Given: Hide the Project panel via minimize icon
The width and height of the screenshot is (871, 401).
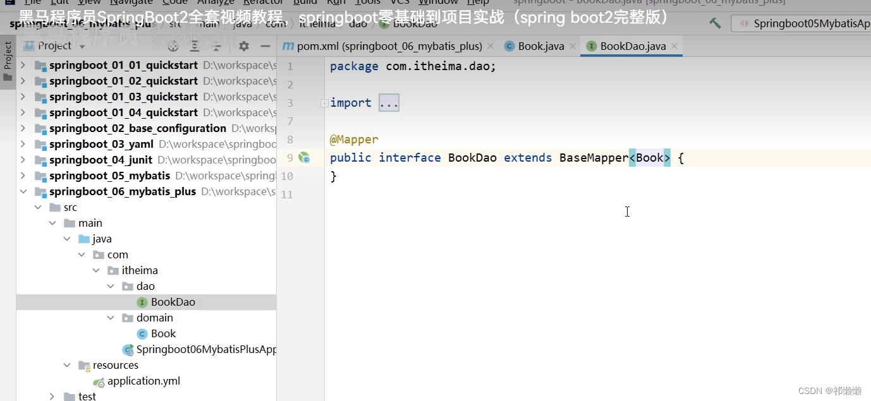Looking at the screenshot, I should pyautogui.click(x=265, y=45).
